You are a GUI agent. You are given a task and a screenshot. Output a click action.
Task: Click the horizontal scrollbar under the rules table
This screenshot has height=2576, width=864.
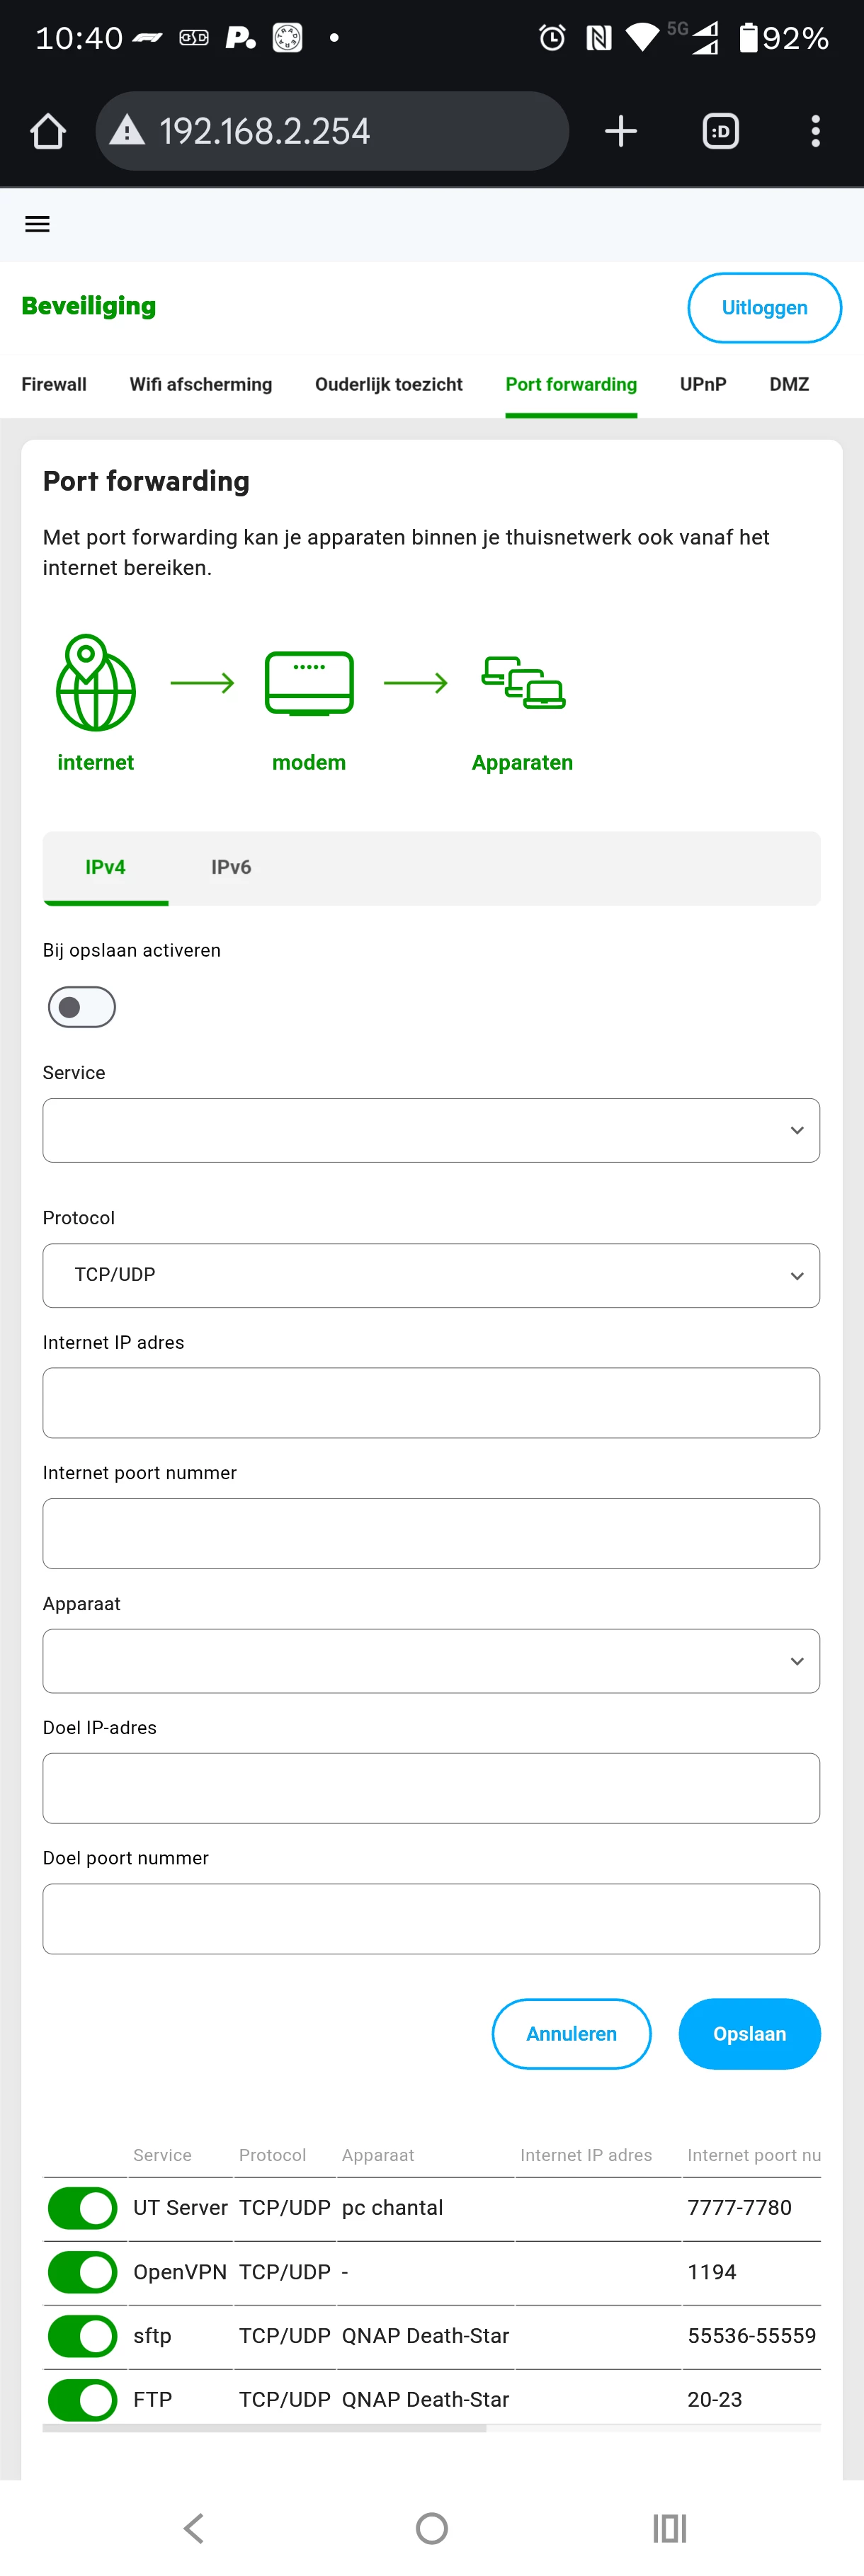(x=265, y=2428)
